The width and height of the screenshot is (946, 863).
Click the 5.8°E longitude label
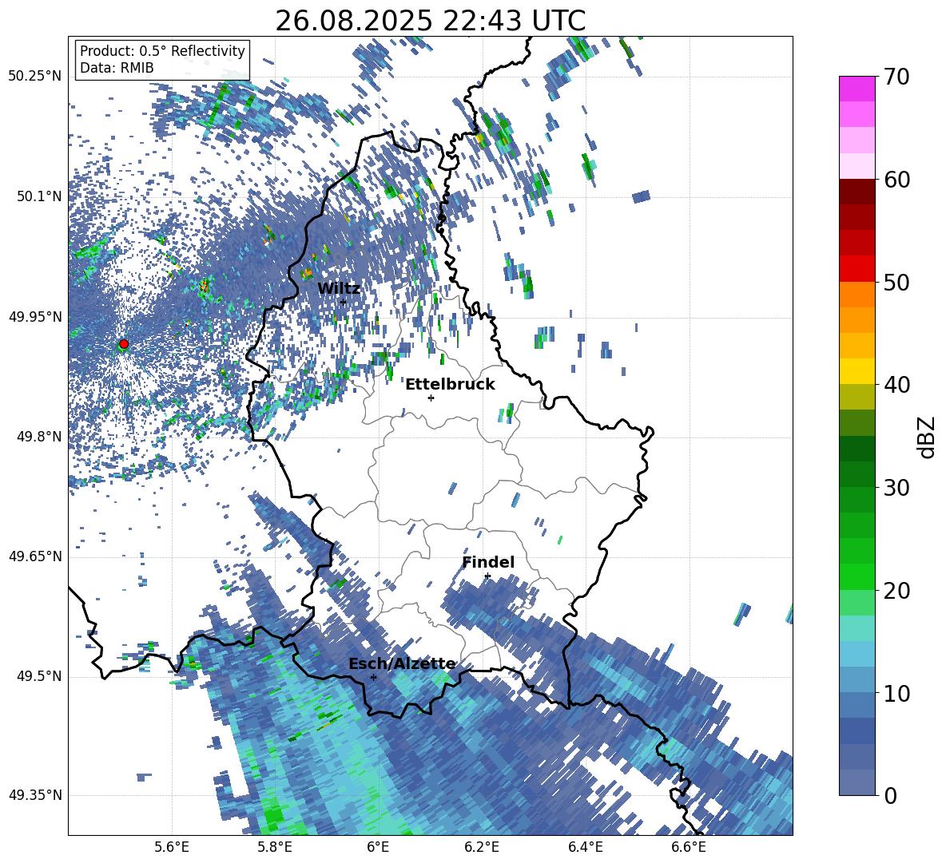[x=275, y=847]
